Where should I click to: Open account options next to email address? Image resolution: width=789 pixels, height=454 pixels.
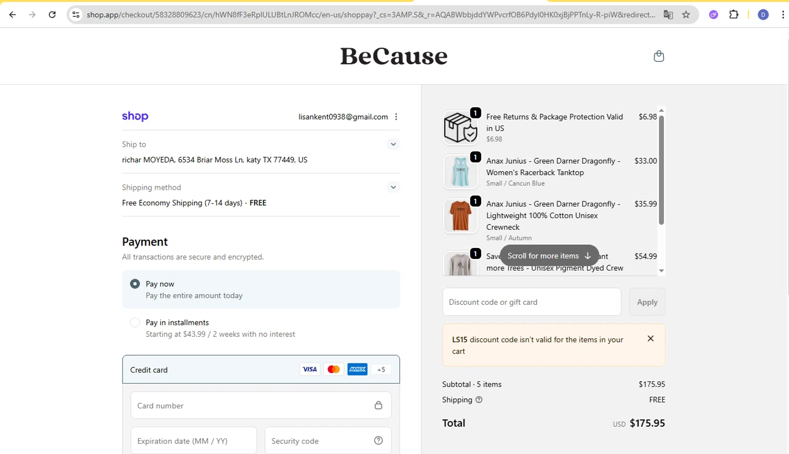pyautogui.click(x=396, y=117)
